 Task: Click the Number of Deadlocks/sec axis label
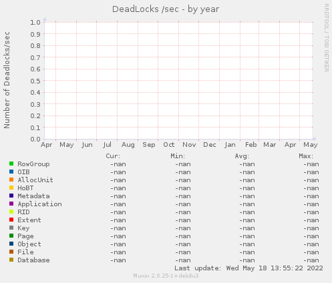pyautogui.click(x=7, y=80)
